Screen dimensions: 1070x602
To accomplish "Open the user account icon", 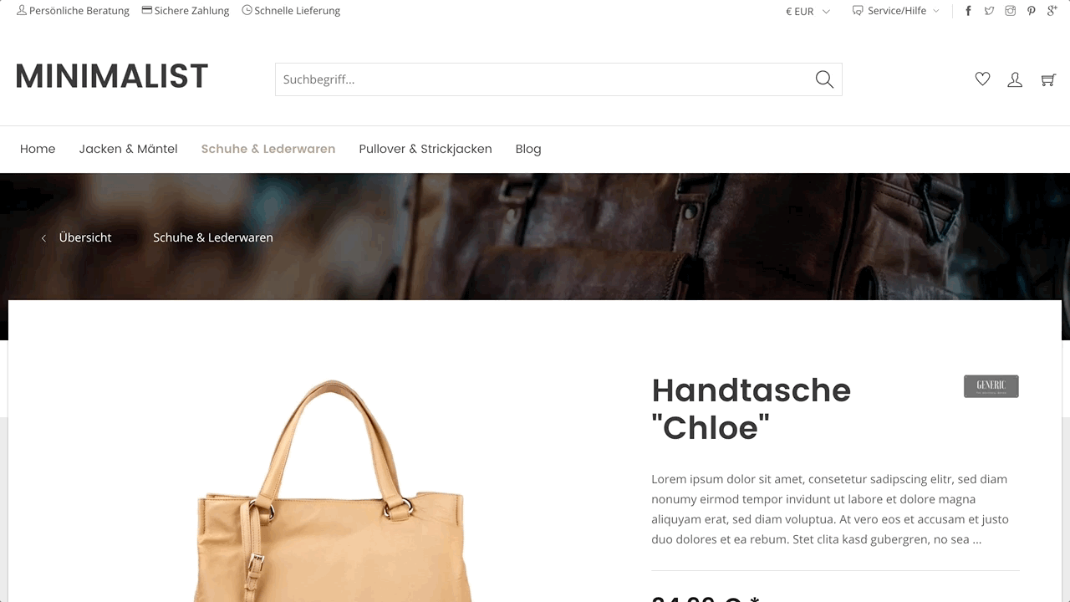I will pos(1015,79).
